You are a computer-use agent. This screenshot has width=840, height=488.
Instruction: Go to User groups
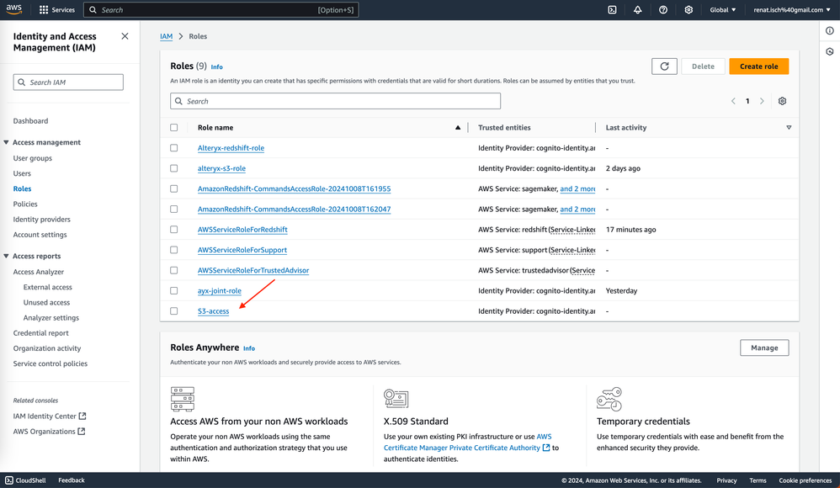[33, 158]
